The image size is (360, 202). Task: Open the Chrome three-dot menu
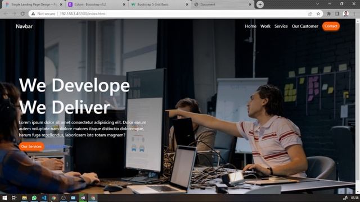tap(354, 13)
